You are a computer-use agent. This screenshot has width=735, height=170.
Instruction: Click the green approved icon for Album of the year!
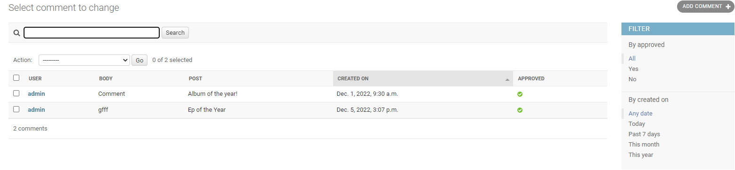tap(520, 94)
